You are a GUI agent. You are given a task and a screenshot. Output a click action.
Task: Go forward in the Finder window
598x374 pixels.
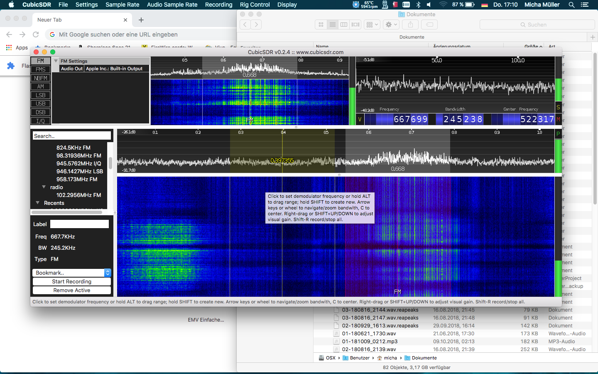click(256, 25)
